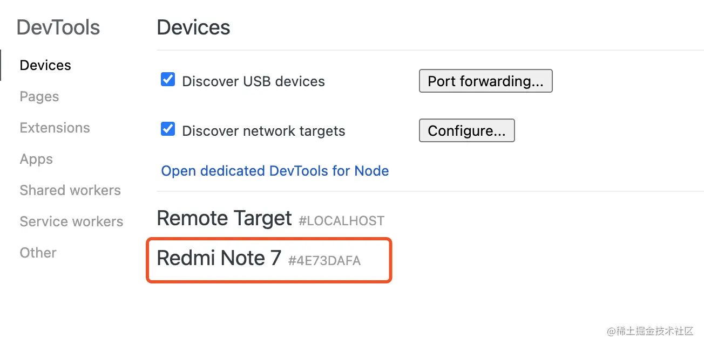This screenshot has width=704, height=347.
Task: Open the Pages section in sidebar
Action: click(39, 96)
